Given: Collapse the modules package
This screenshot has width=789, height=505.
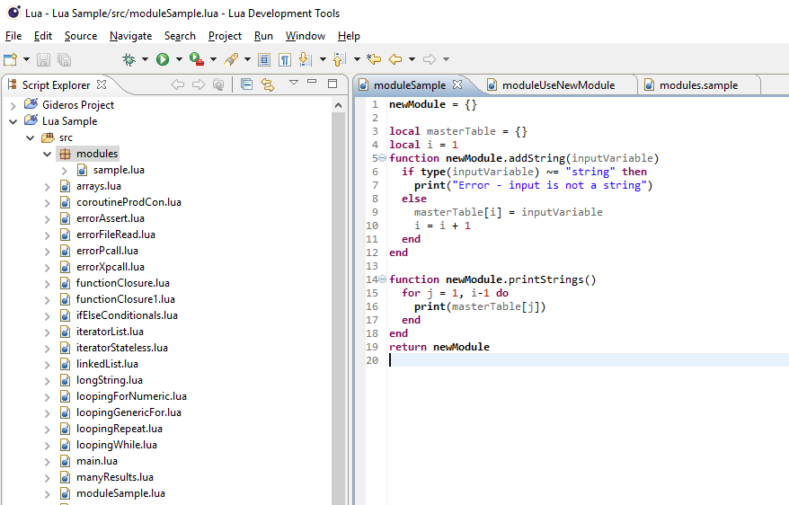Looking at the screenshot, I should [x=48, y=154].
